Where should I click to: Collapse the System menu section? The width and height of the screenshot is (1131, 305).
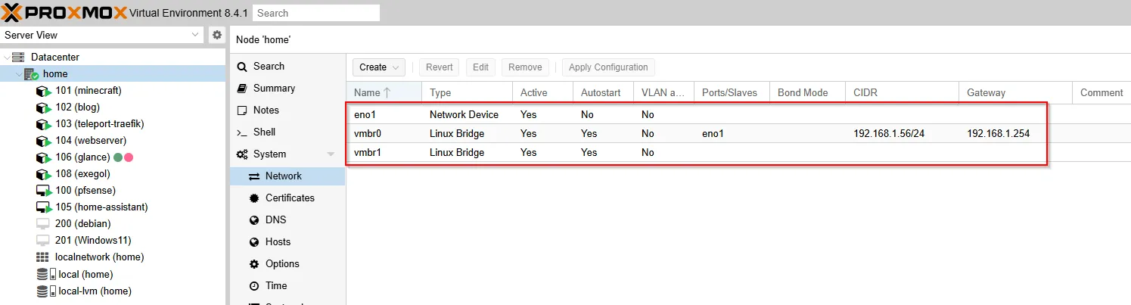tap(331, 154)
